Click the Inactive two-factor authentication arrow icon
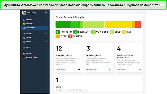The image size is (167, 94). 140,70
